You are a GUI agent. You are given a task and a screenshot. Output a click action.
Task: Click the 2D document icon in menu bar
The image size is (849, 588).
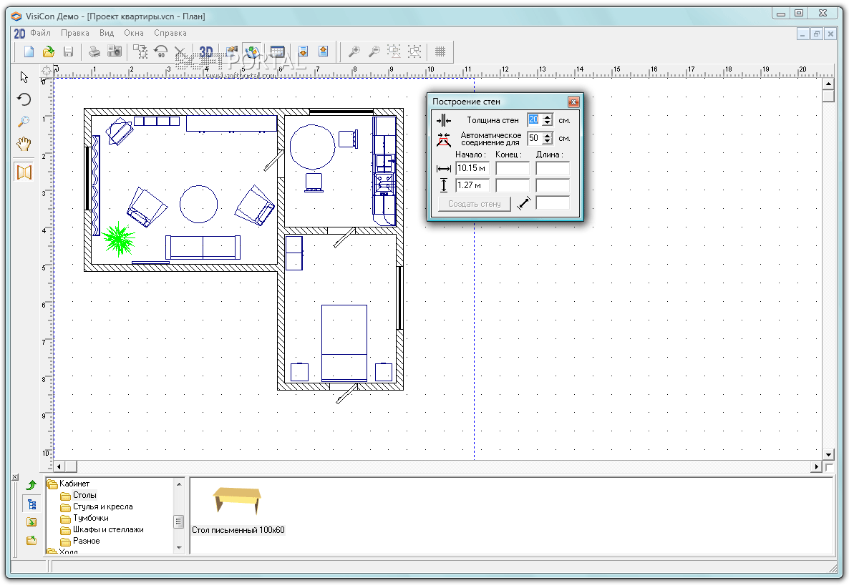coord(19,34)
